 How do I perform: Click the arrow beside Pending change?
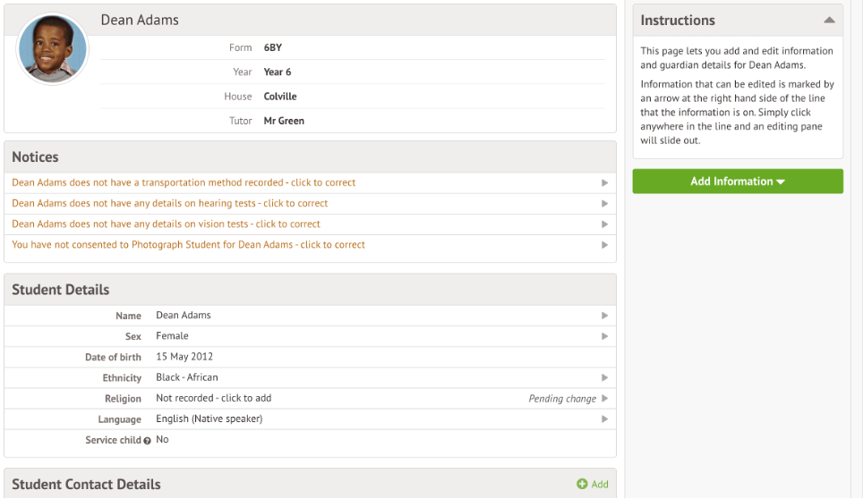[605, 399]
